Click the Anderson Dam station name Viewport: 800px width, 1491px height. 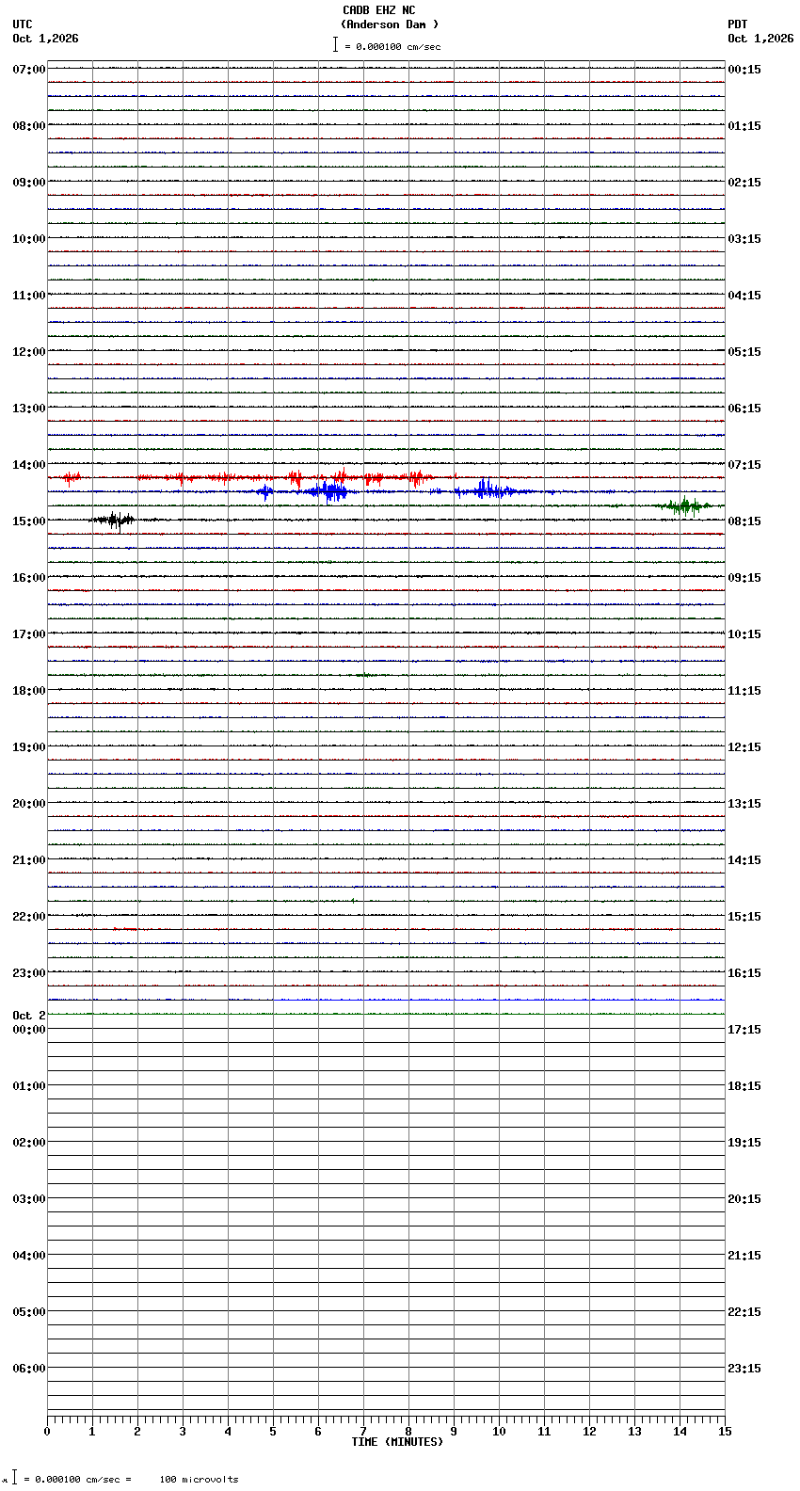tap(390, 24)
